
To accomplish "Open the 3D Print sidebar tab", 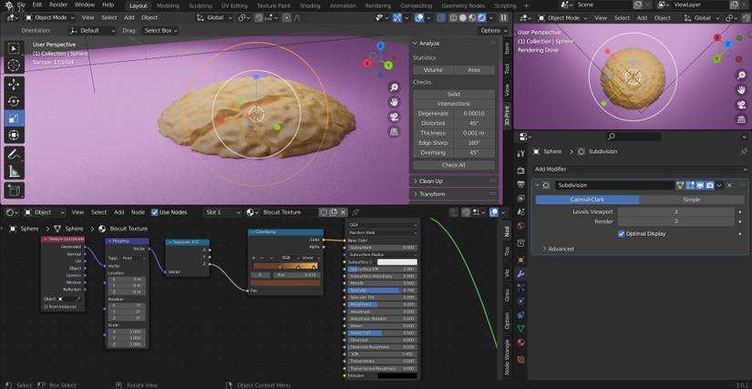I will pos(507,115).
